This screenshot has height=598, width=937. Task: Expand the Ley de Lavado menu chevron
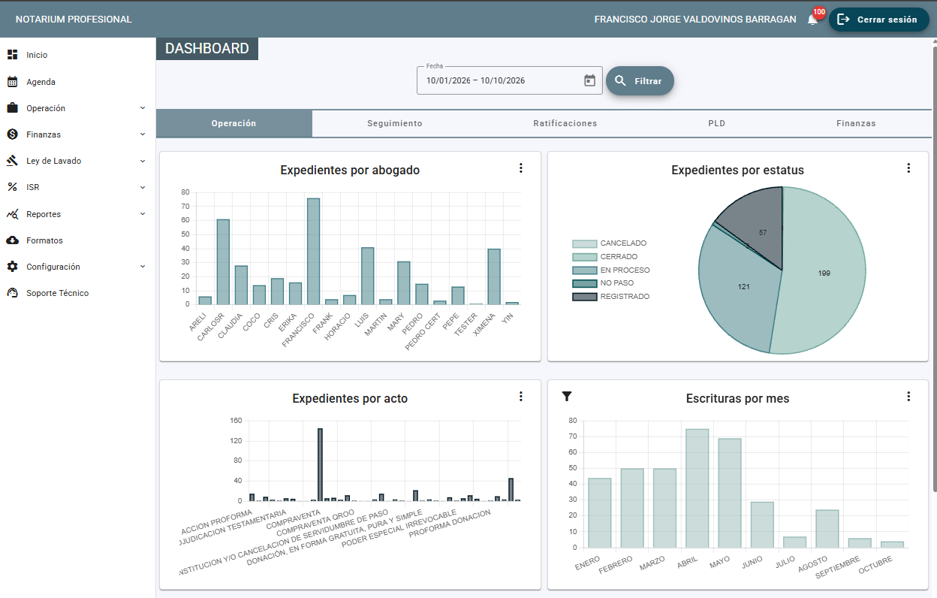[143, 161]
